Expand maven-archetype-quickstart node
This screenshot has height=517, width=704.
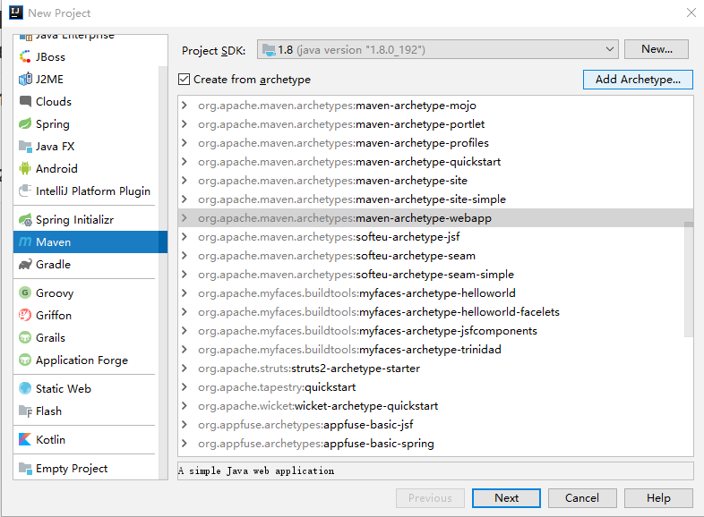pyautogui.click(x=185, y=162)
